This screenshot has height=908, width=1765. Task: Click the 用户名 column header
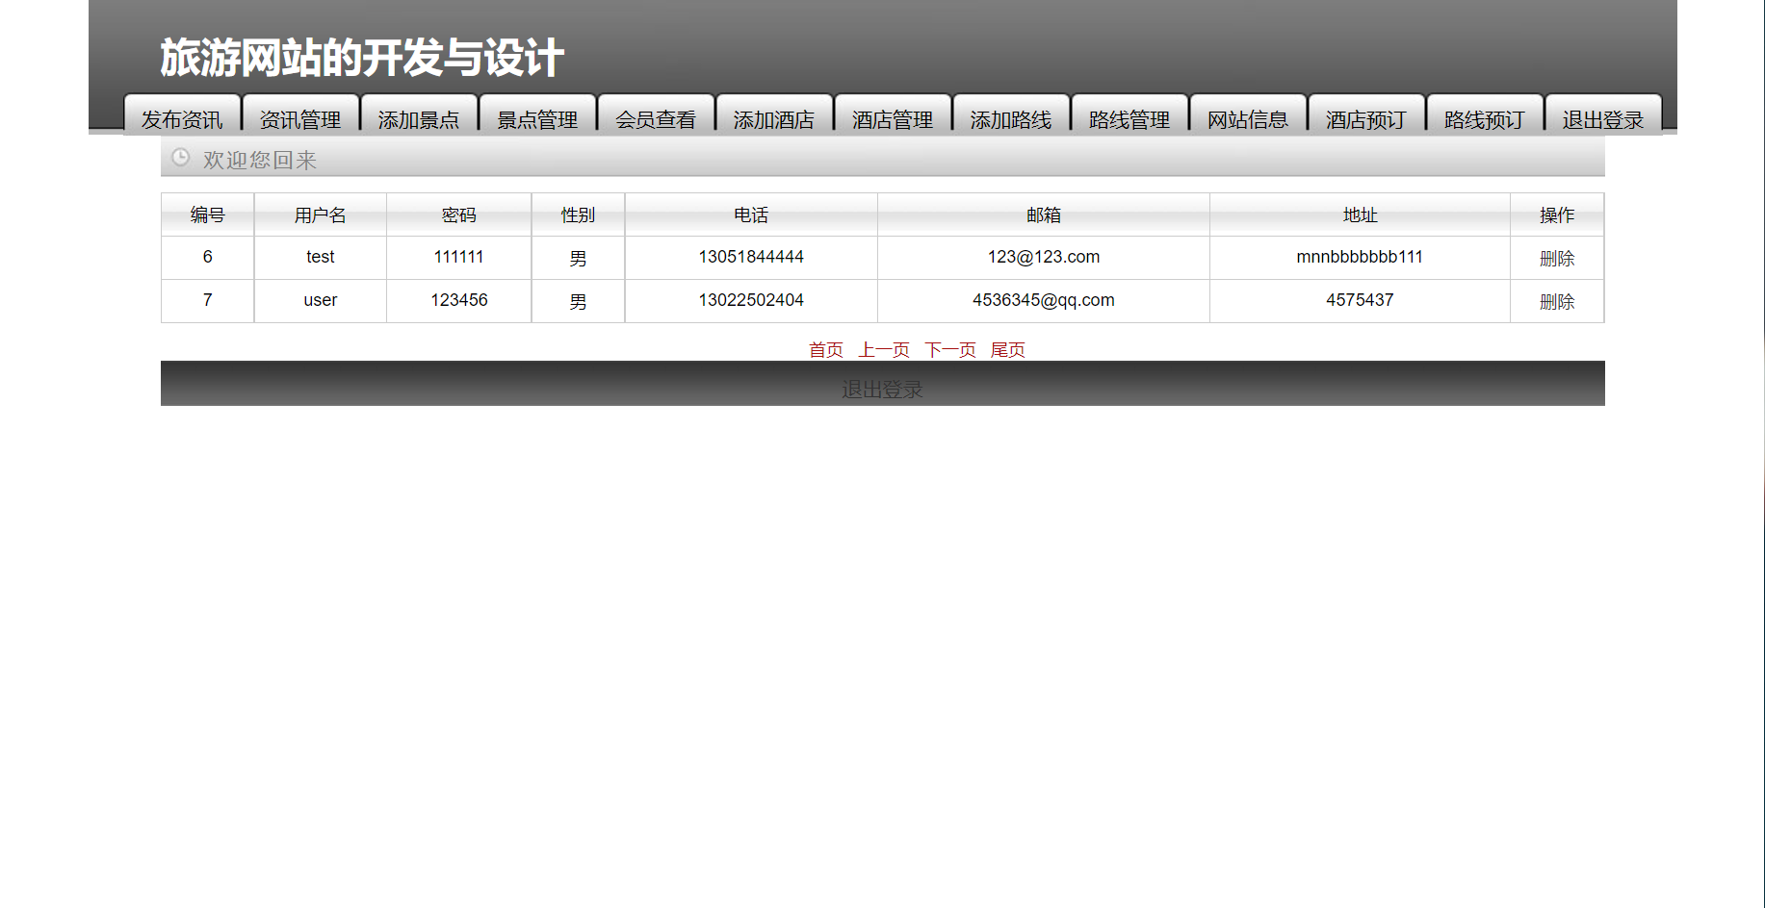321,215
